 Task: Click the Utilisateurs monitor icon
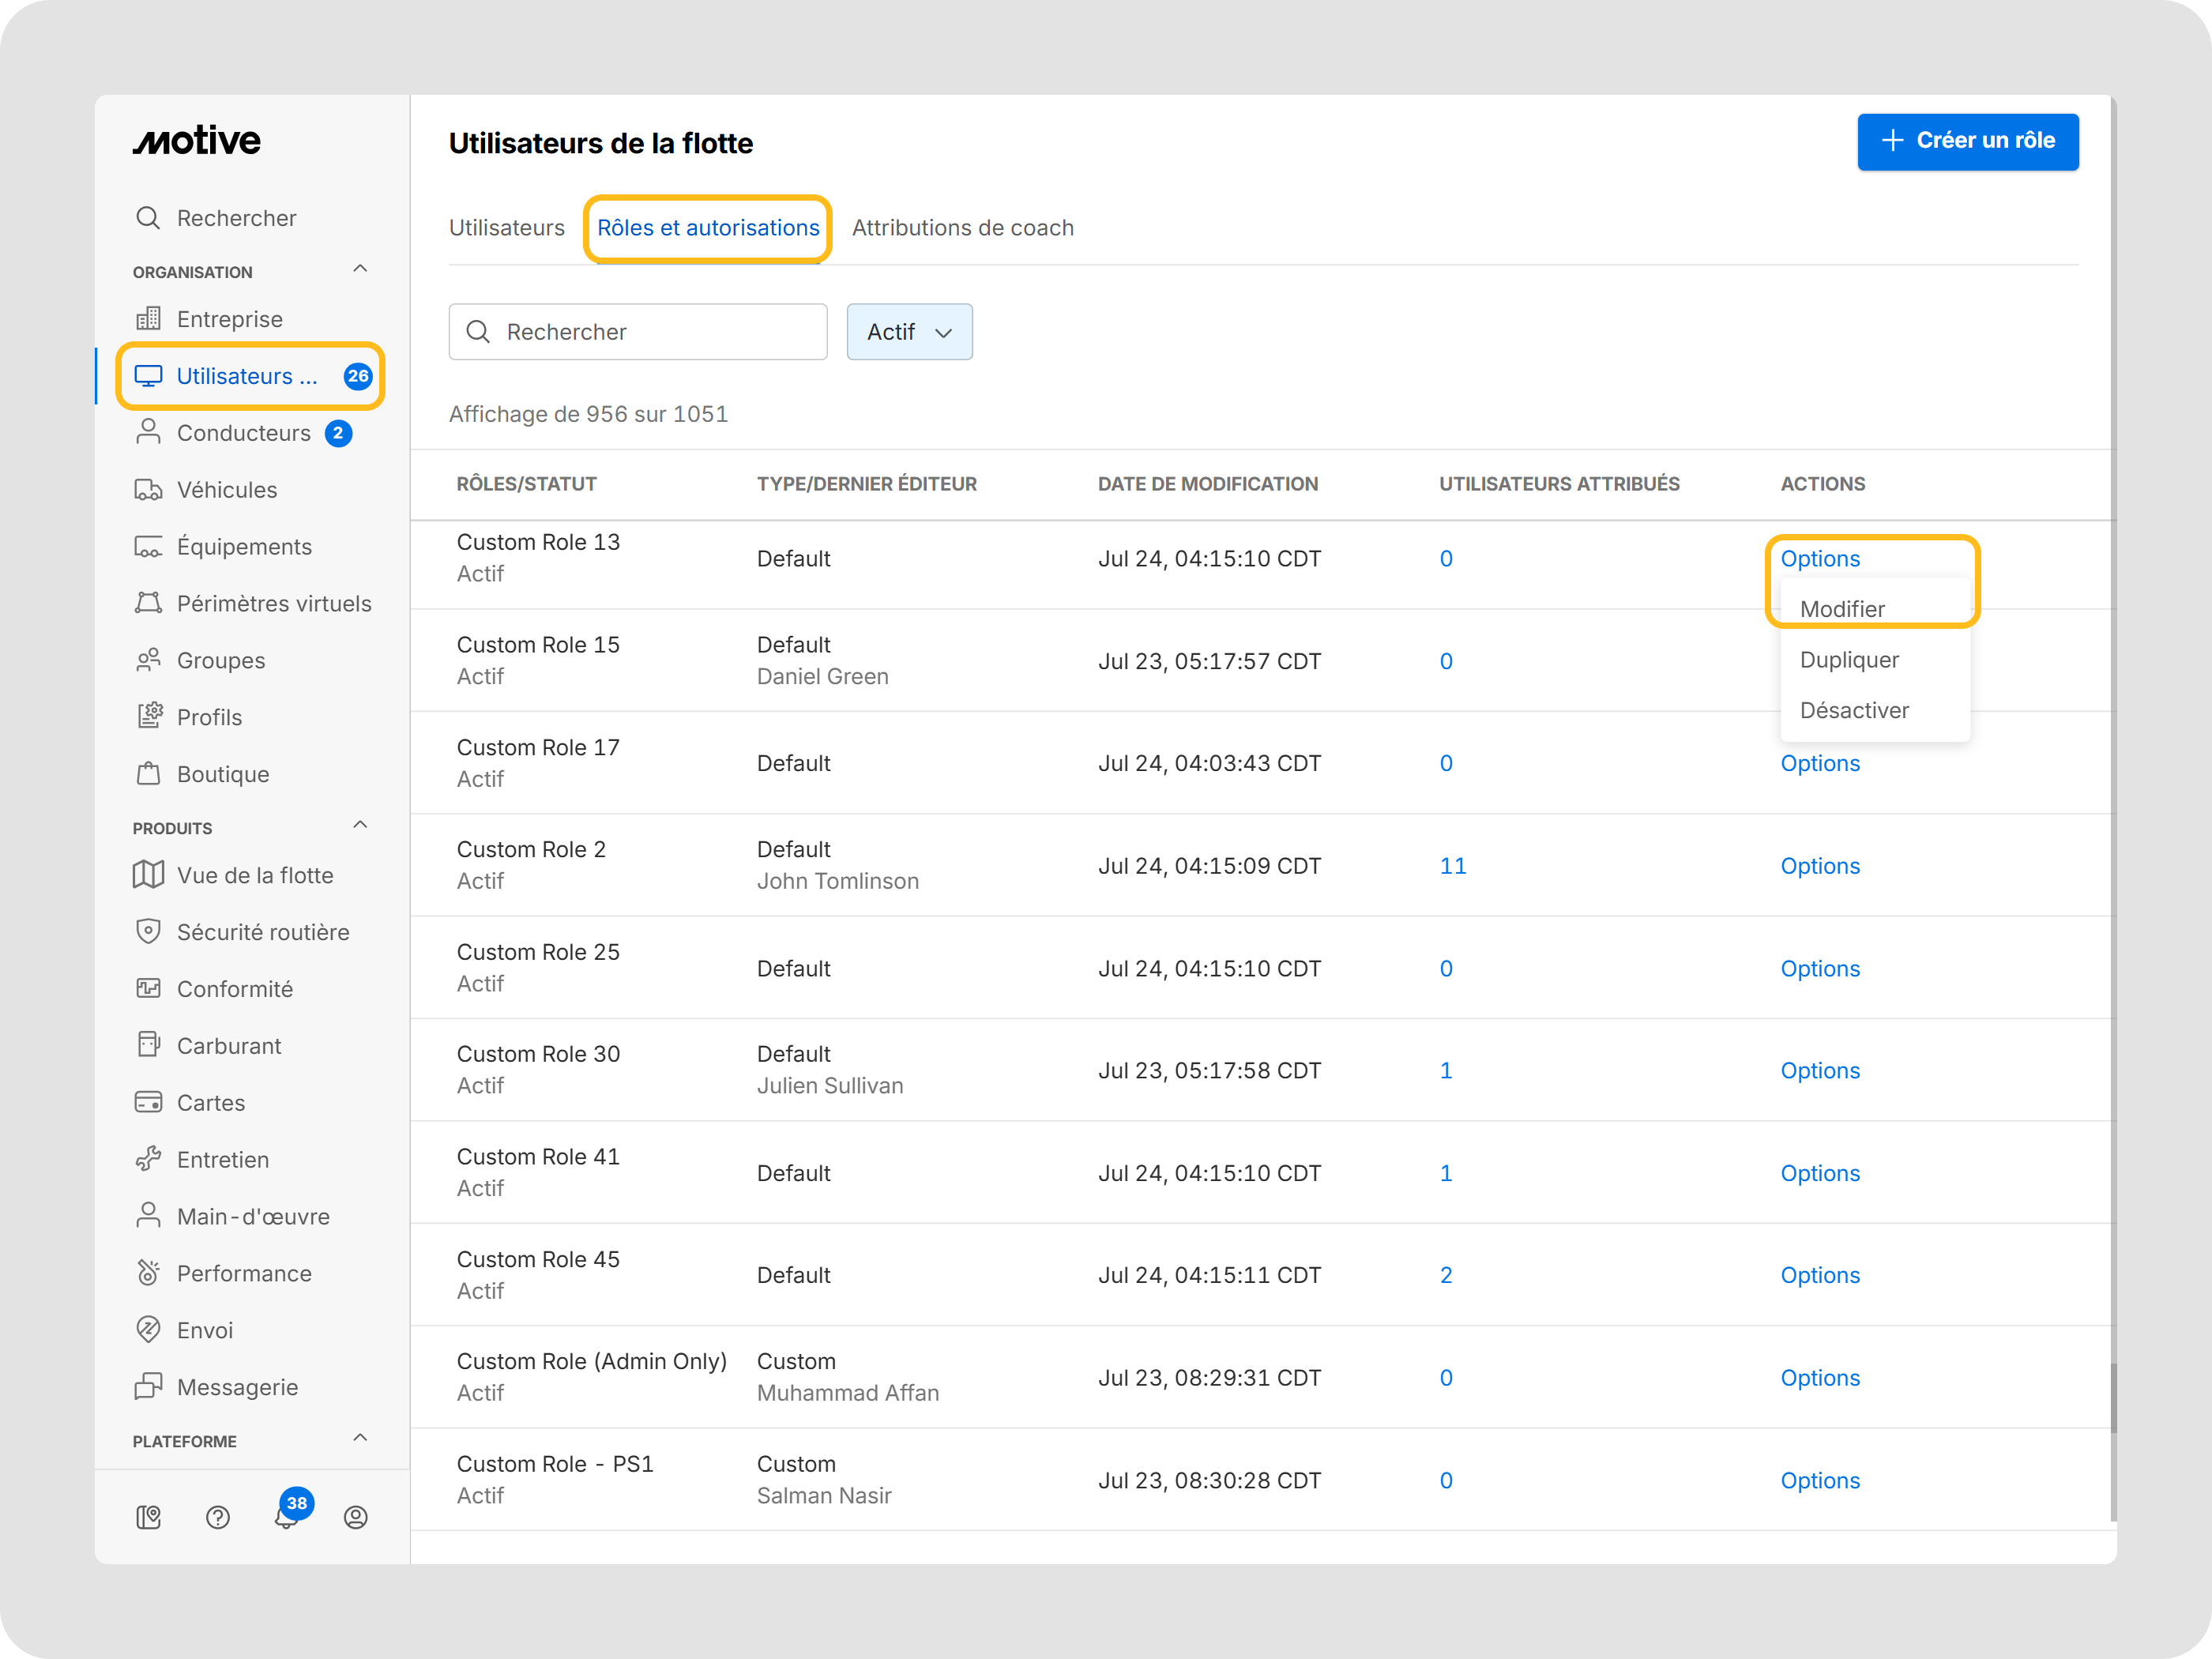tap(148, 376)
